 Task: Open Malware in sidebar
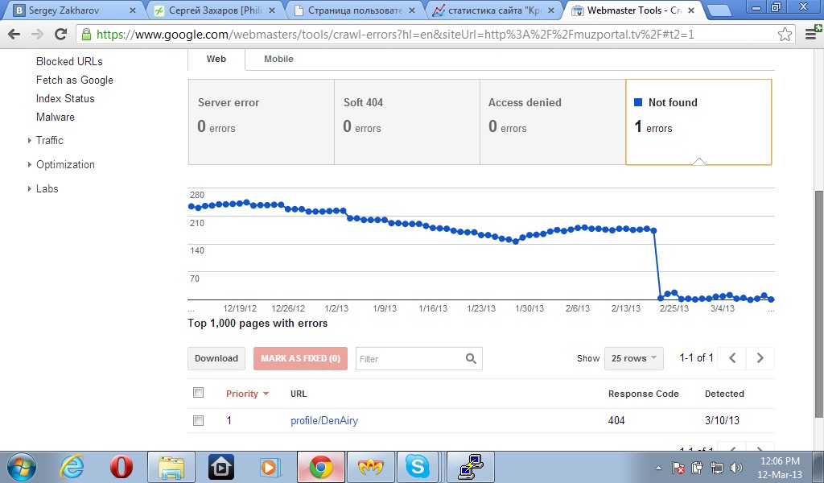[x=56, y=117]
